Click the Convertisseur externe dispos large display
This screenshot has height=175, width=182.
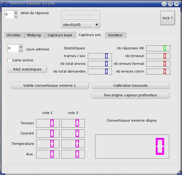tap(132, 146)
